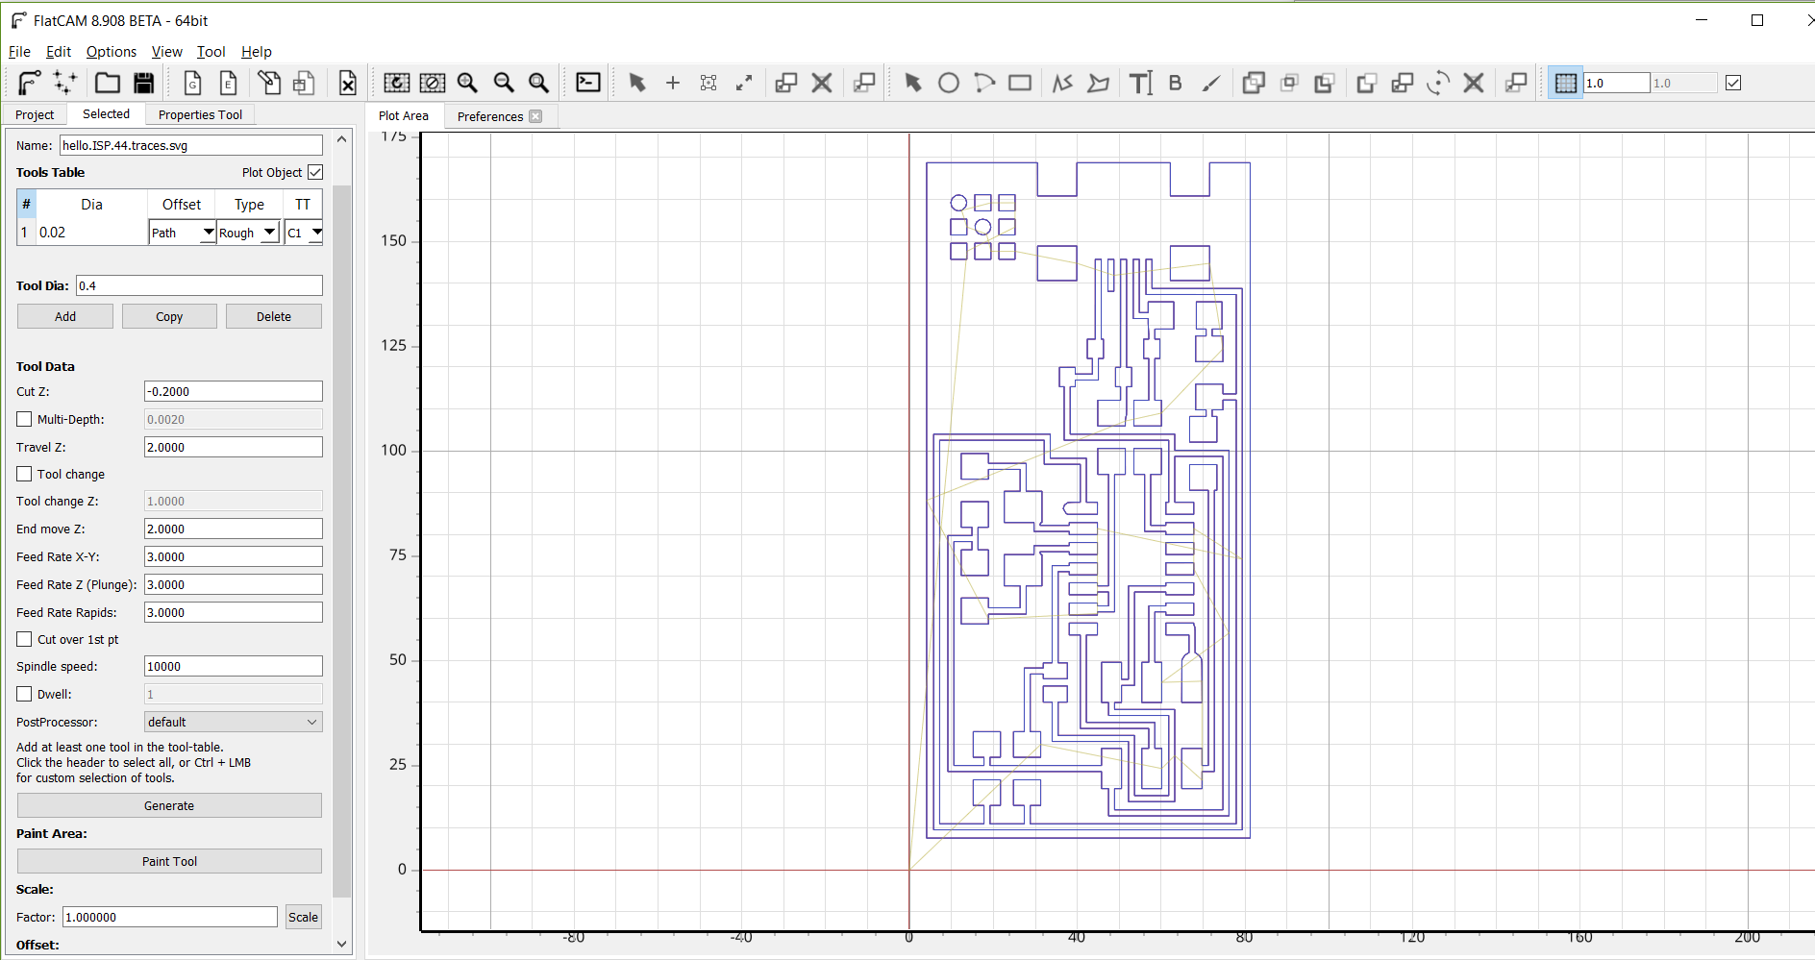The height and width of the screenshot is (960, 1815).
Task: Open the command line shell icon
Action: pyautogui.click(x=587, y=84)
